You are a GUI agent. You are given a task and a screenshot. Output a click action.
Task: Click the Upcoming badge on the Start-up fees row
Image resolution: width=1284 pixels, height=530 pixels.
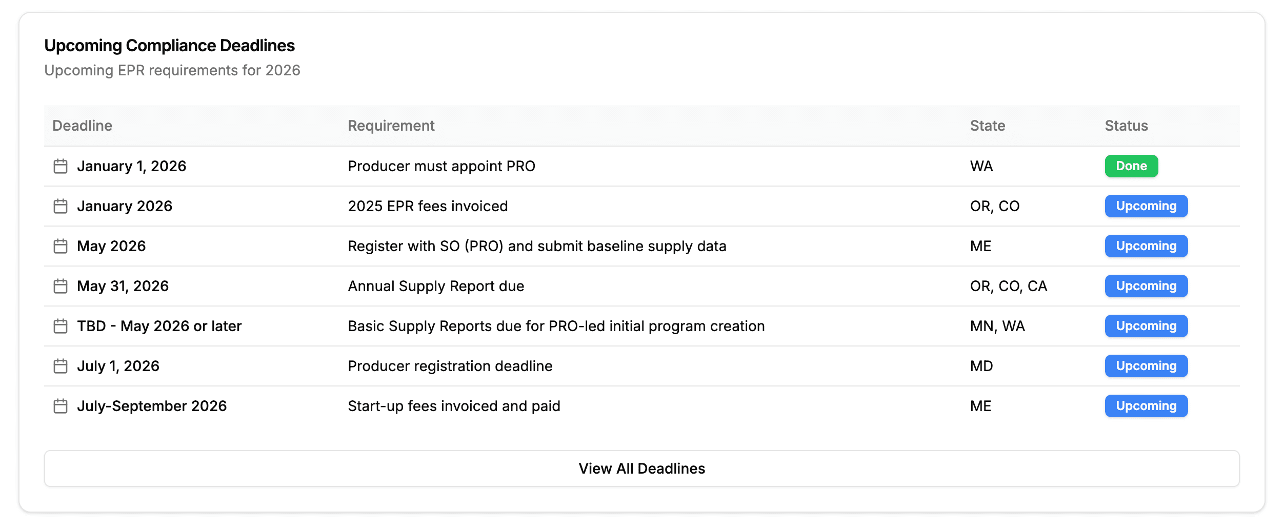click(1146, 405)
